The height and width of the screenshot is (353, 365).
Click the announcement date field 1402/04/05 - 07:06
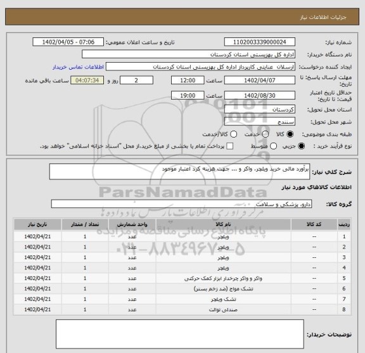click(x=68, y=42)
